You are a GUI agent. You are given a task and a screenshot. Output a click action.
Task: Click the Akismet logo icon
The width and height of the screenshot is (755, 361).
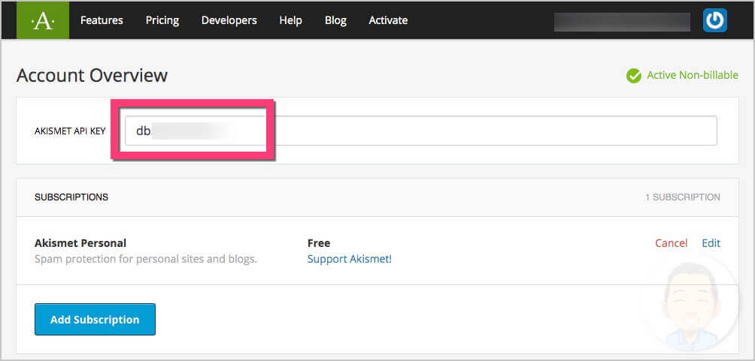tap(43, 20)
